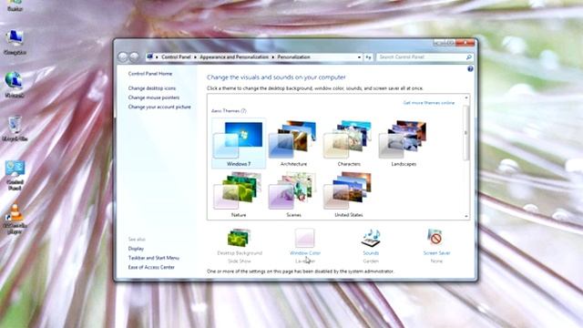583x328 pixels.
Task: Click the themes list scrollbar thumb
Action: 466,133
